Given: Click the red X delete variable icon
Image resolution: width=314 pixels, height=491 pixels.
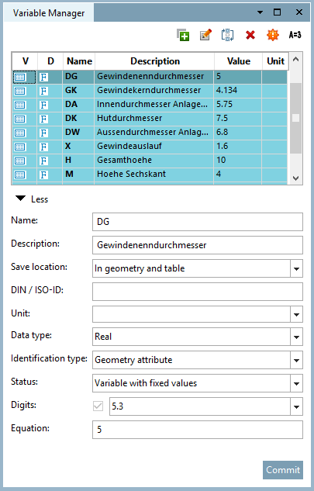Looking at the screenshot, I should tap(250, 35).
